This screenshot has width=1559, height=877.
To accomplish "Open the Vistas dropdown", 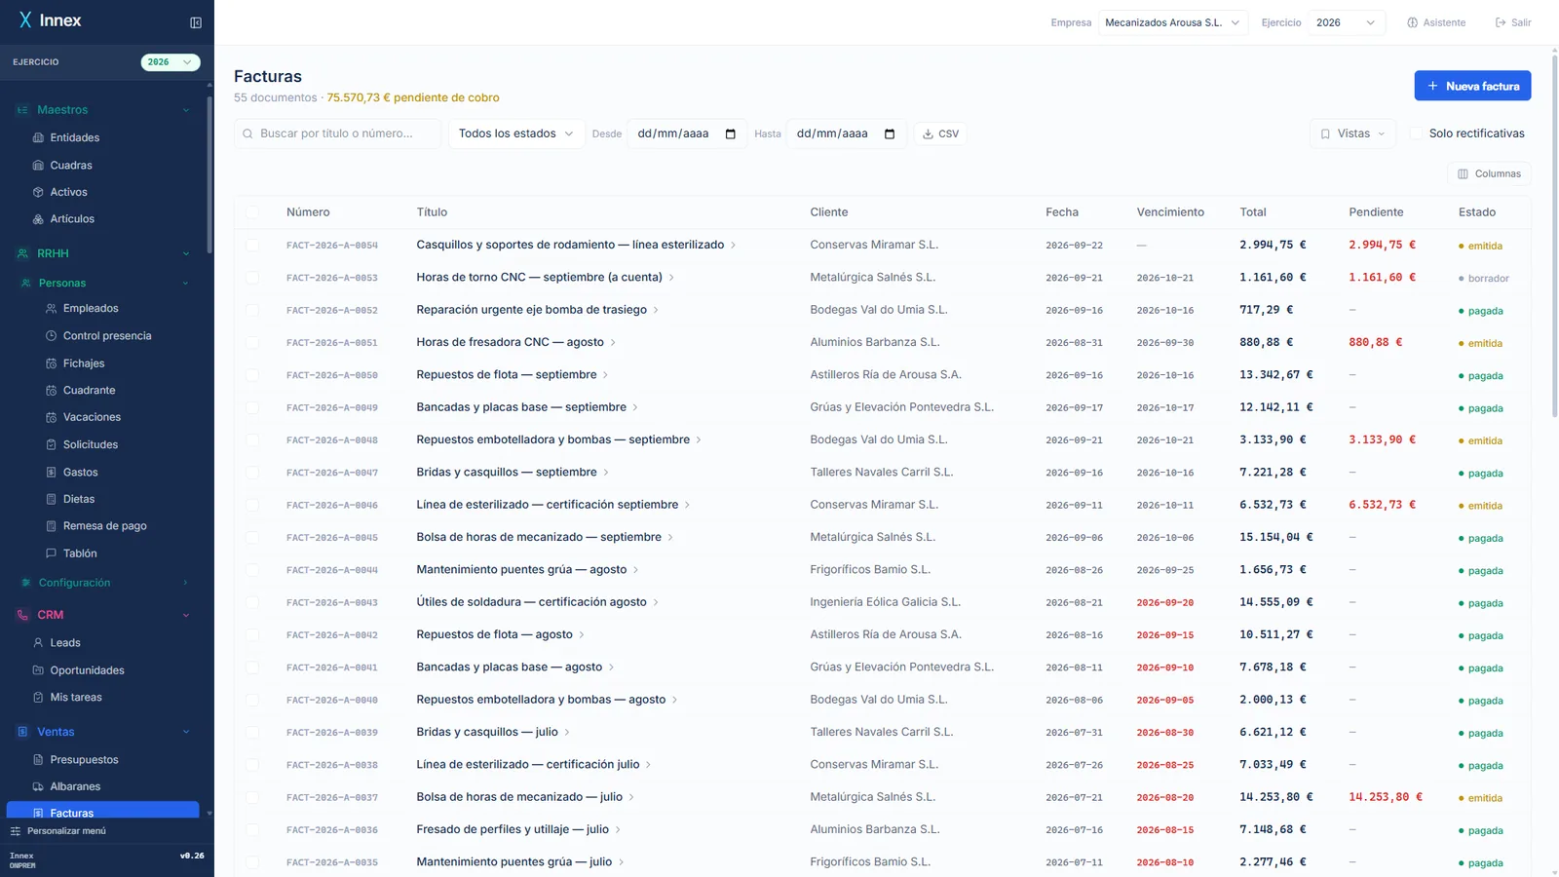I will [x=1353, y=133].
